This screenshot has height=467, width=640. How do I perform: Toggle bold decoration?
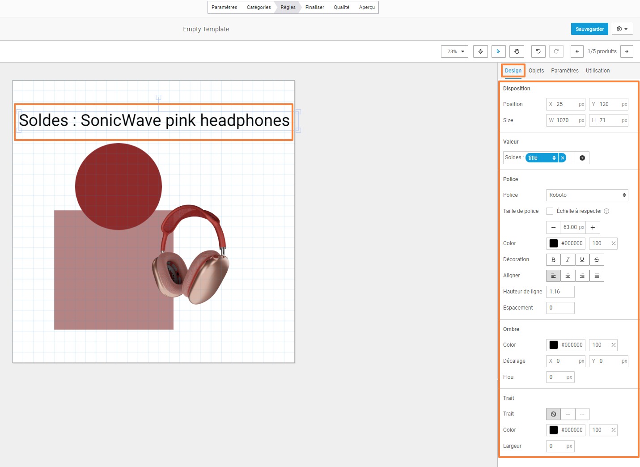tap(553, 259)
